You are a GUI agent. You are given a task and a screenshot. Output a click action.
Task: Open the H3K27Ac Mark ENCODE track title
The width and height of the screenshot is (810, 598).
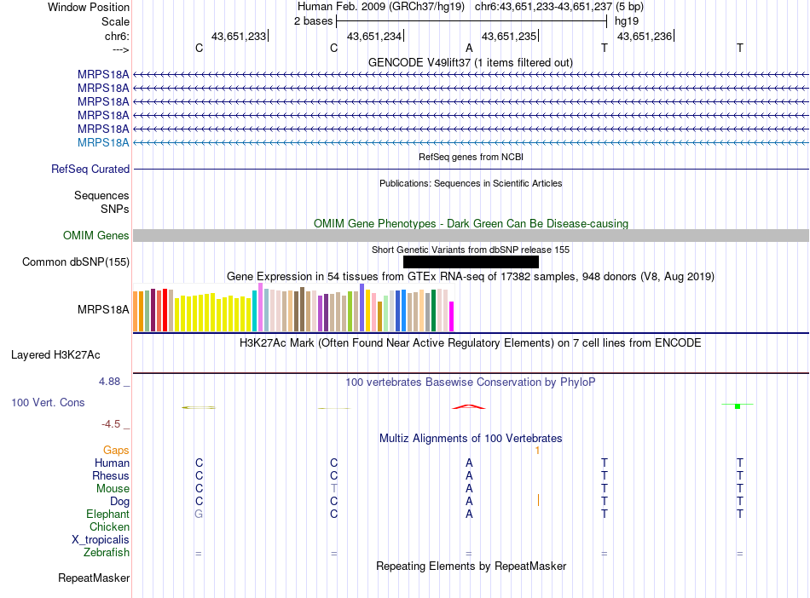471,343
